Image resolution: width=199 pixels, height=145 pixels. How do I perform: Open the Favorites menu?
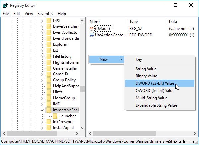[x=45, y=14]
